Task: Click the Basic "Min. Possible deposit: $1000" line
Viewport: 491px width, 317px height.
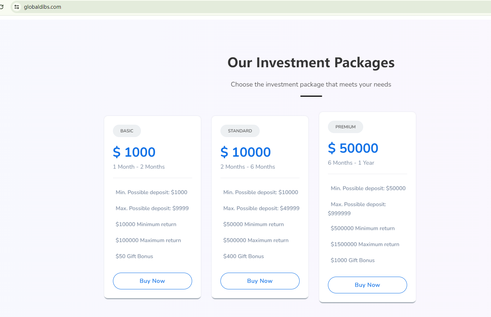Action: (151, 192)
